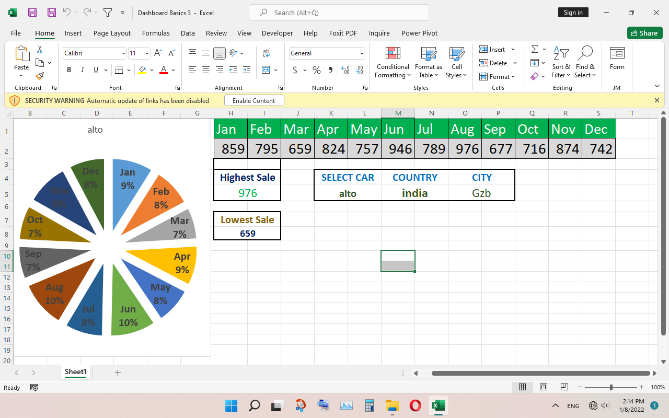This screenshot has width=669, height=418.
Task: Click the Enable Content button
Action: 253,100
